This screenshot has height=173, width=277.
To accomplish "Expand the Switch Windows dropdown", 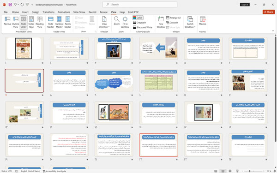I will click(190, 22).
